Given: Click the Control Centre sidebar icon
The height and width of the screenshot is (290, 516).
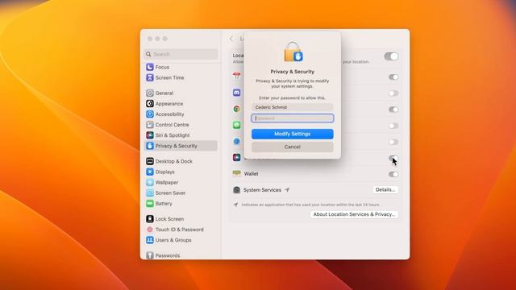Looking at the screenshot, I should point(150,125).
